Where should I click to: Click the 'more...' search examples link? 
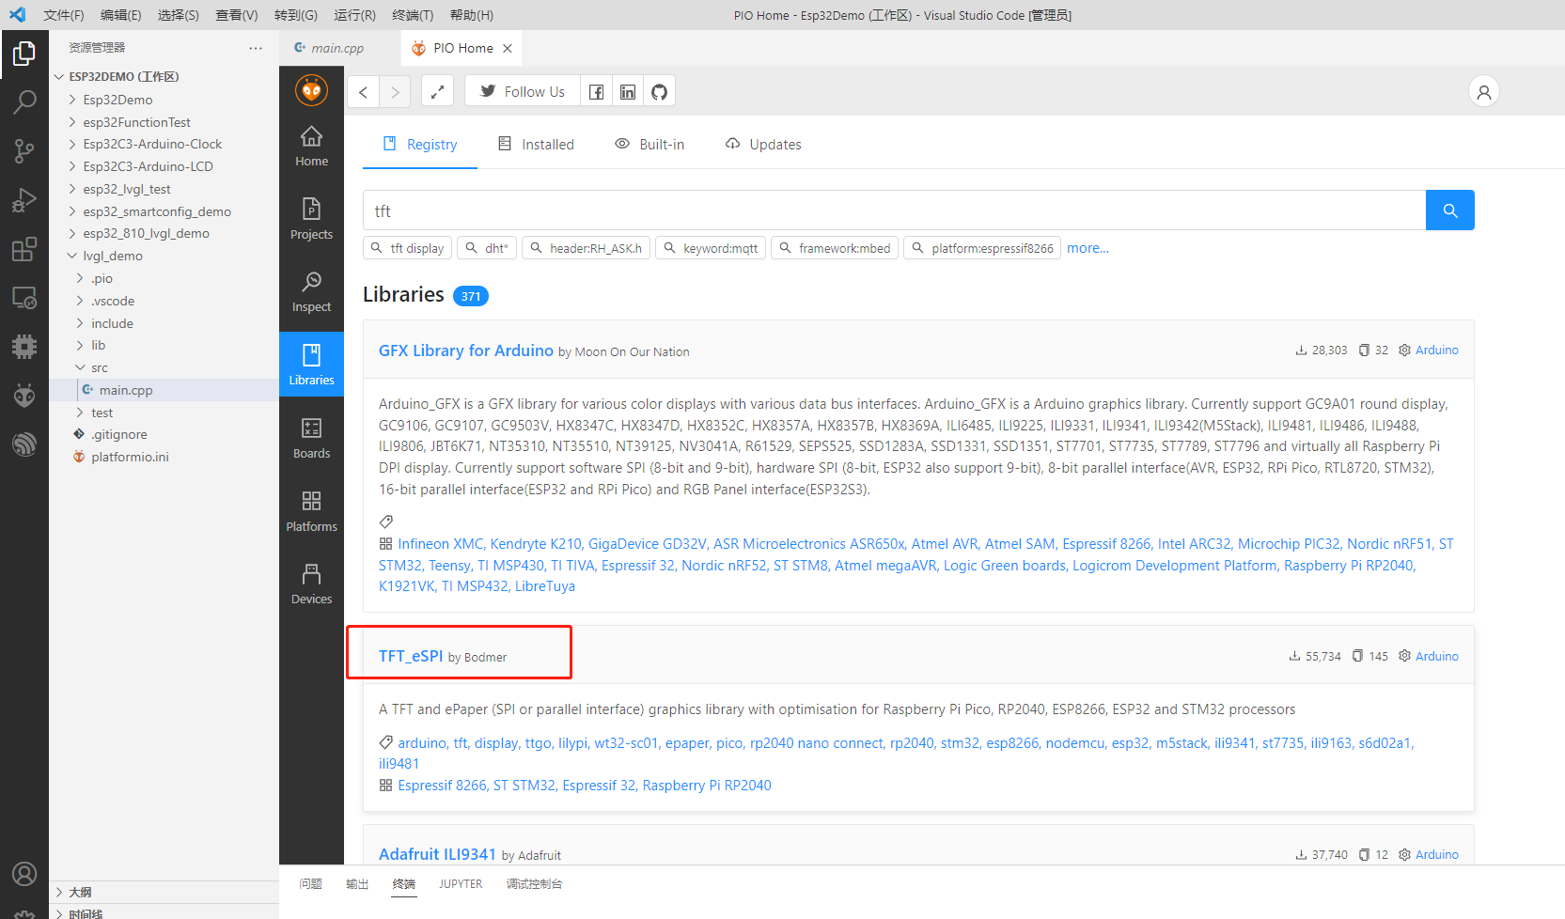coord(1088,248)
